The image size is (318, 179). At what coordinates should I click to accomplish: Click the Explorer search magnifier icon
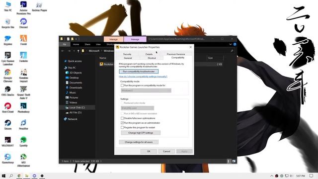pyautogui.click(x=232, y=51)
